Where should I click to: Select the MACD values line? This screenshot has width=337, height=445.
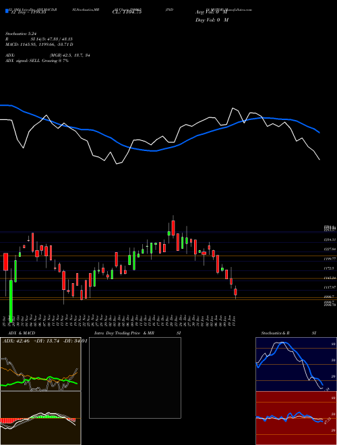[39, 44]
